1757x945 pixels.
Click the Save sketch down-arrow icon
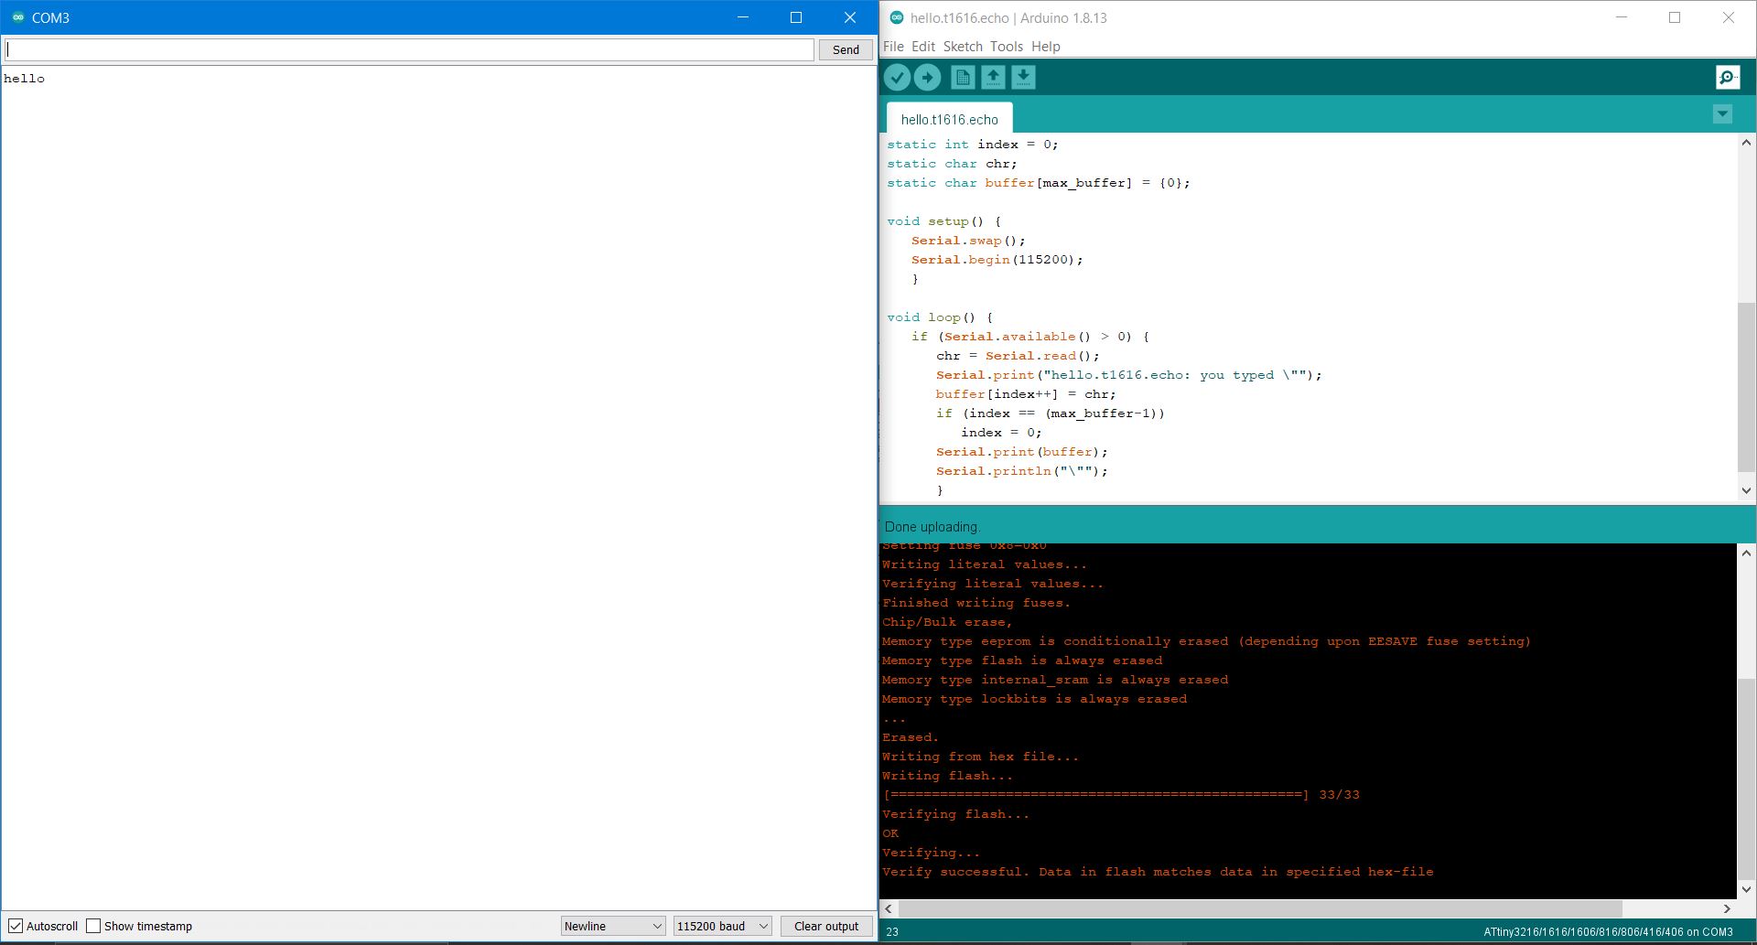coord(1023,78)
